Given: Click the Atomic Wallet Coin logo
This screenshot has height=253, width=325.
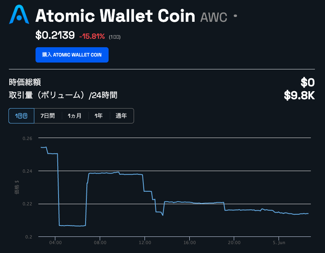Looking at the screenshot, I should (x=19, y=15).
